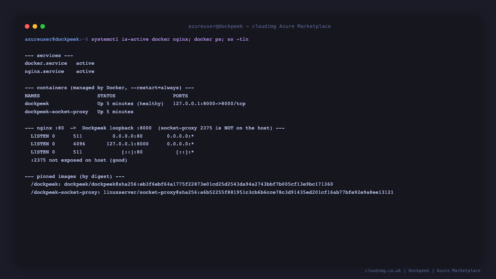Select the systemctl is-active command line

pyautogui.click(x=170, y=40)
